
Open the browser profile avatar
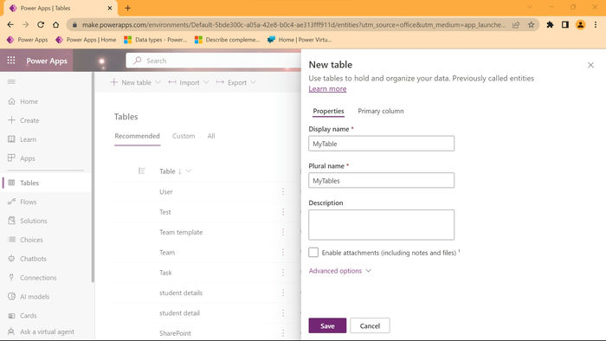click(580, 25)
